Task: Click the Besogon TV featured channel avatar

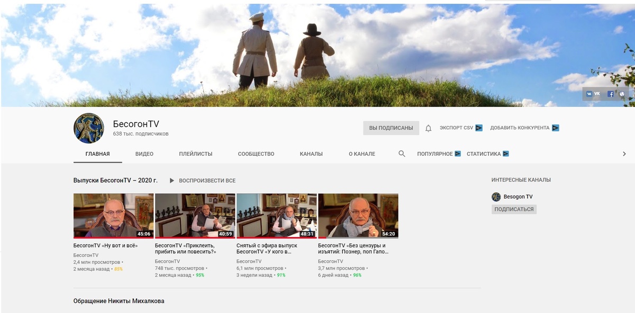Action: [496, 196]
